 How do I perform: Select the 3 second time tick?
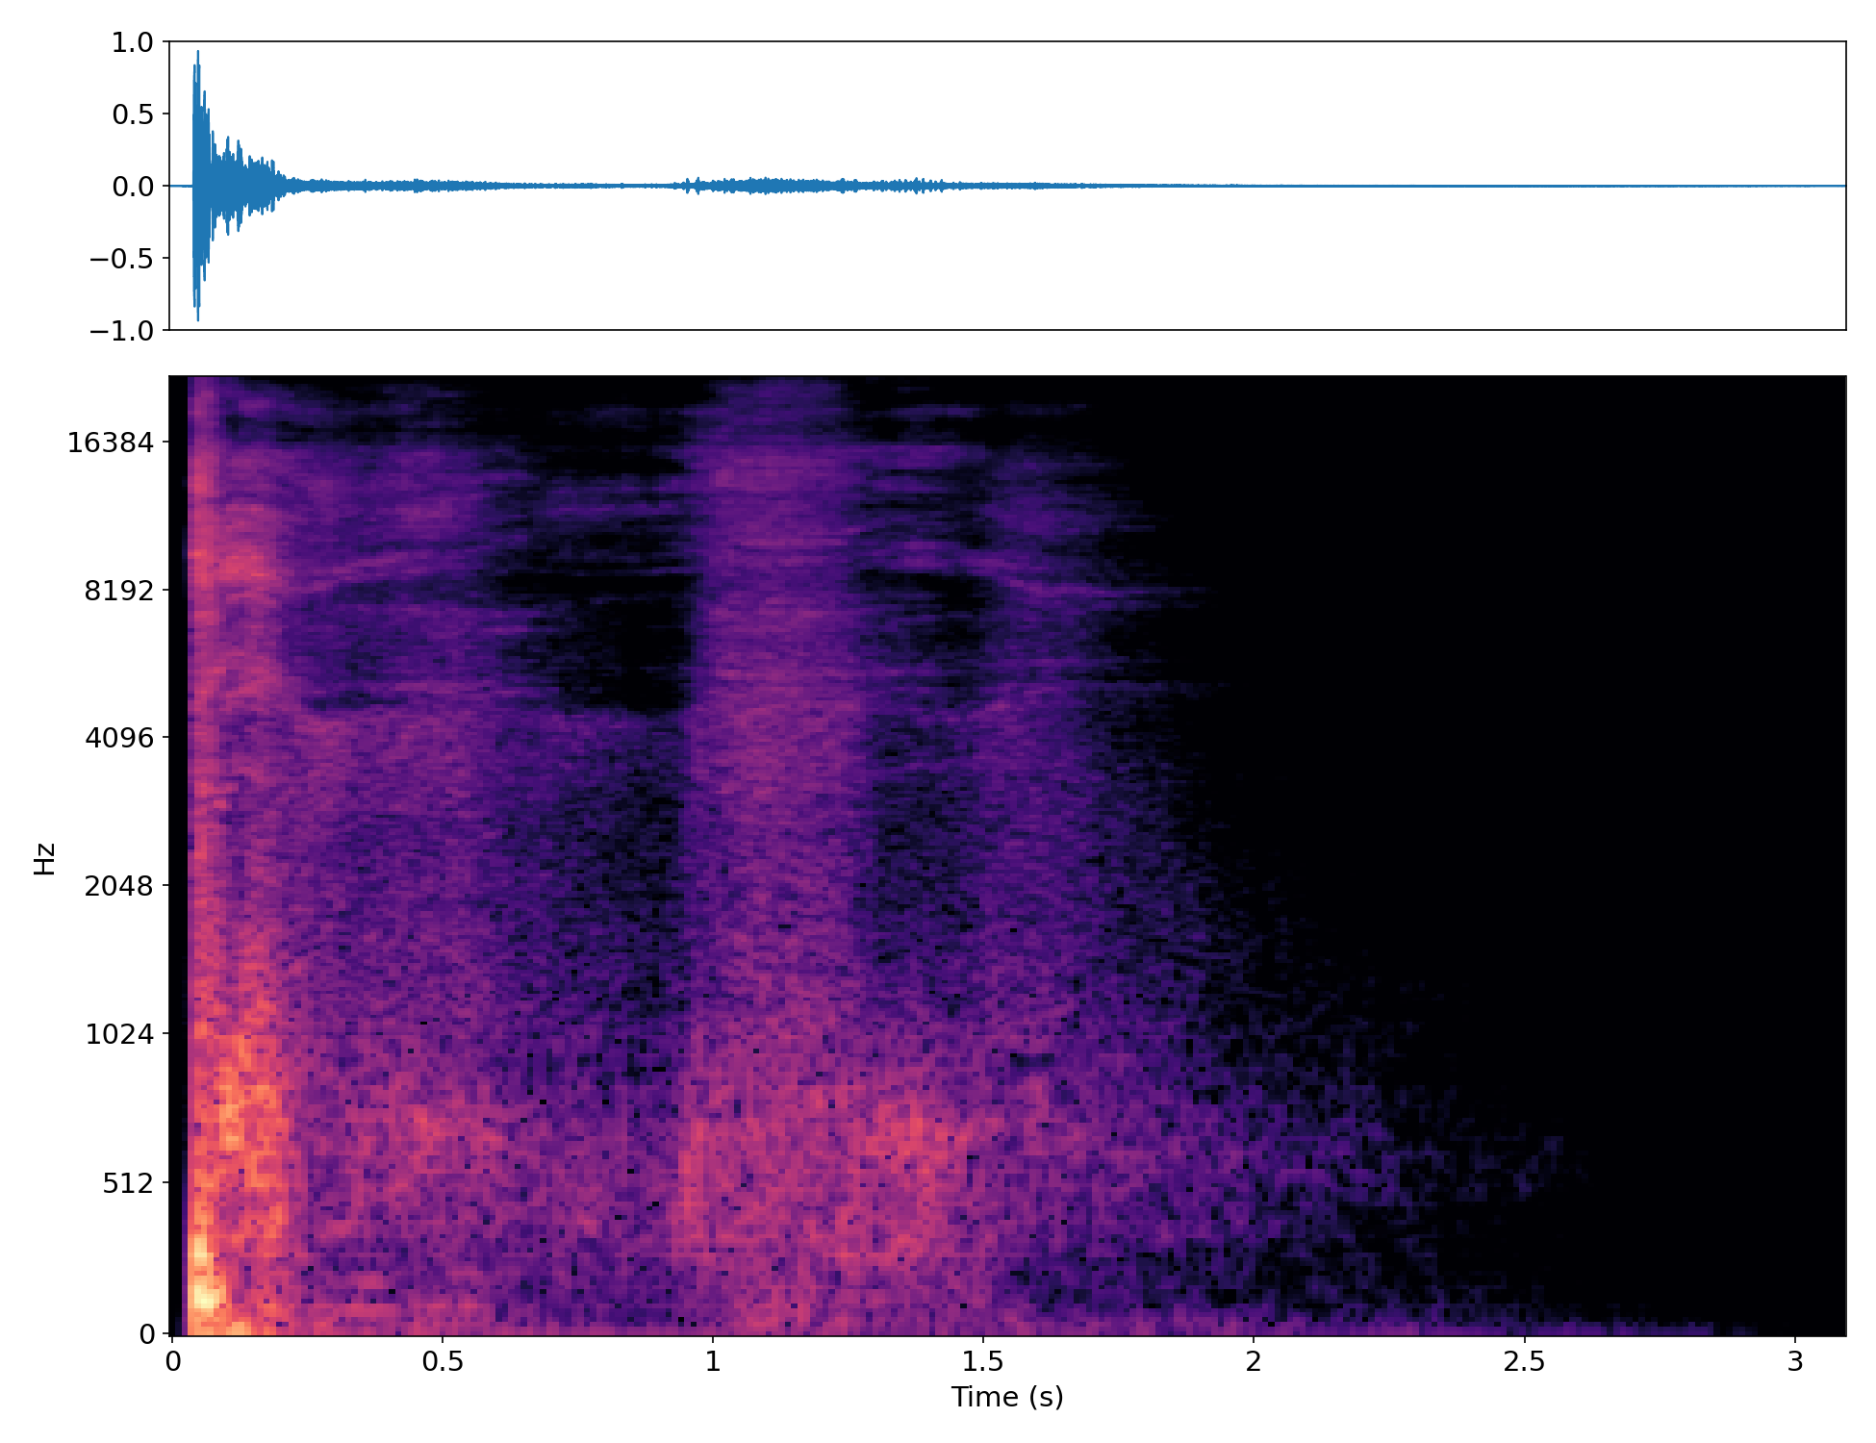pyautogui.click(x=1795, y=1361)
